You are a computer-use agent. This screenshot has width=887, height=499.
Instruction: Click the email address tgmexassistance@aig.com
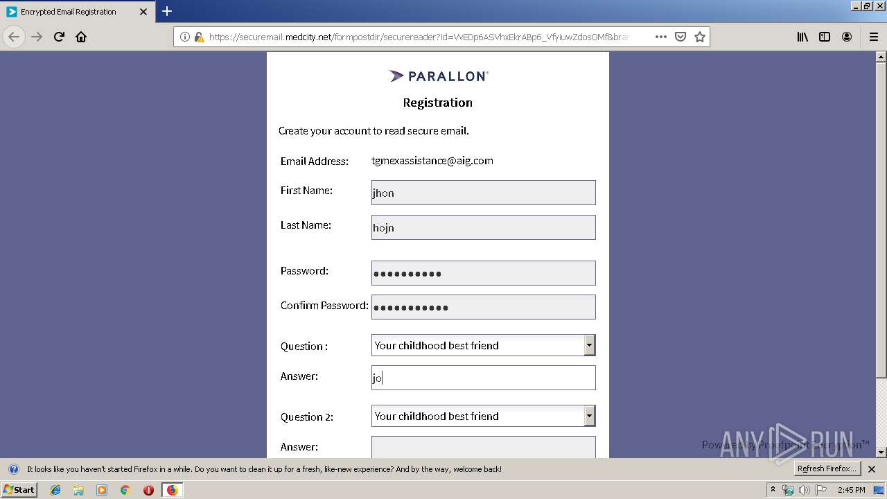point(432,161)
